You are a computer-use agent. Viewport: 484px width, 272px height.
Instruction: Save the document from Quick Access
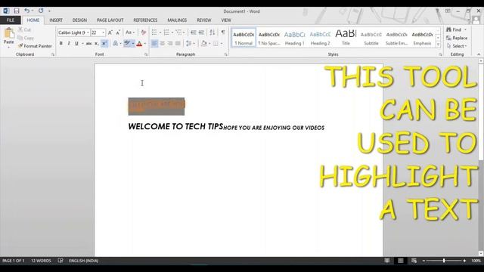click(17, 11)
